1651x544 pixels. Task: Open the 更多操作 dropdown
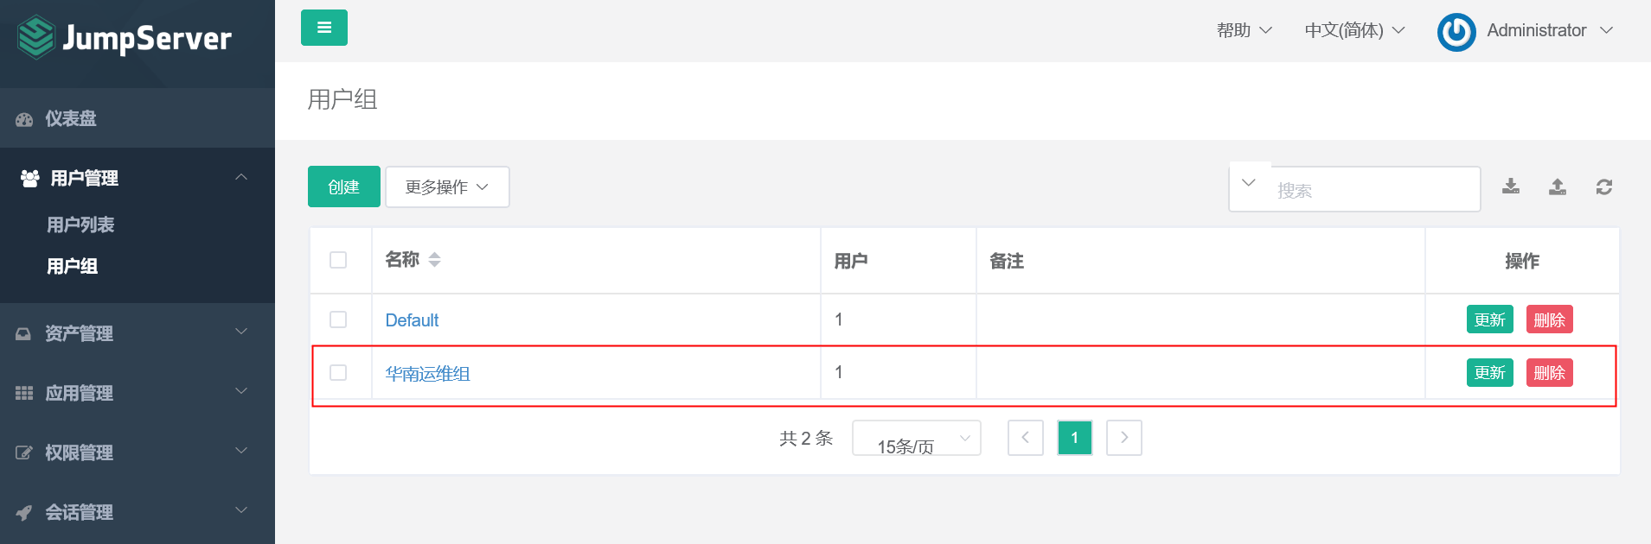446,187
